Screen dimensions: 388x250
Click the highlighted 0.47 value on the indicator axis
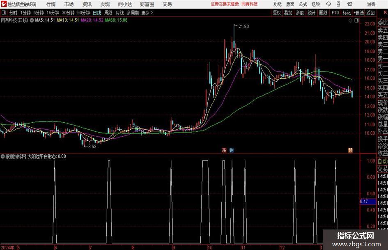point(367,202)
